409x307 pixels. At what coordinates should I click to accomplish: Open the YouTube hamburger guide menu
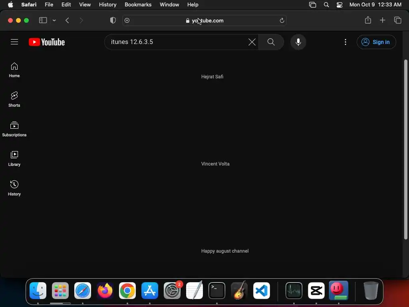(x=14, y=42)
